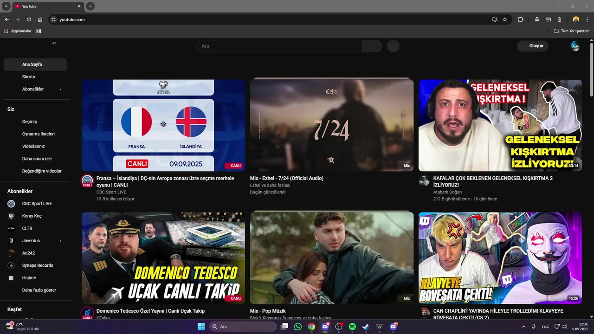Open Chrome profile avatar in toolbar
The image size is (594, 334).
point(576,19)
